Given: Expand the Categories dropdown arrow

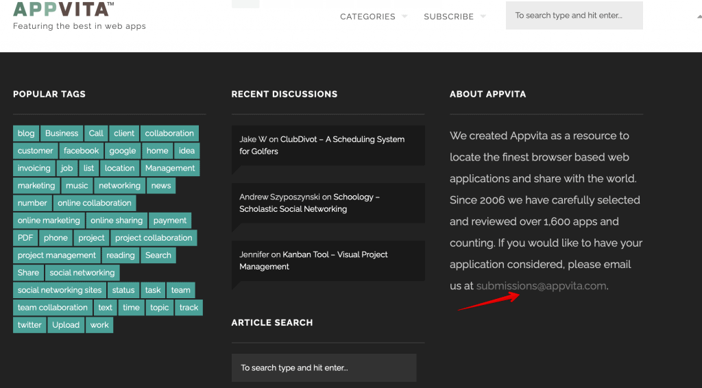Looking at the screenshot, I should pyautogui.click(x=404, y=16).
